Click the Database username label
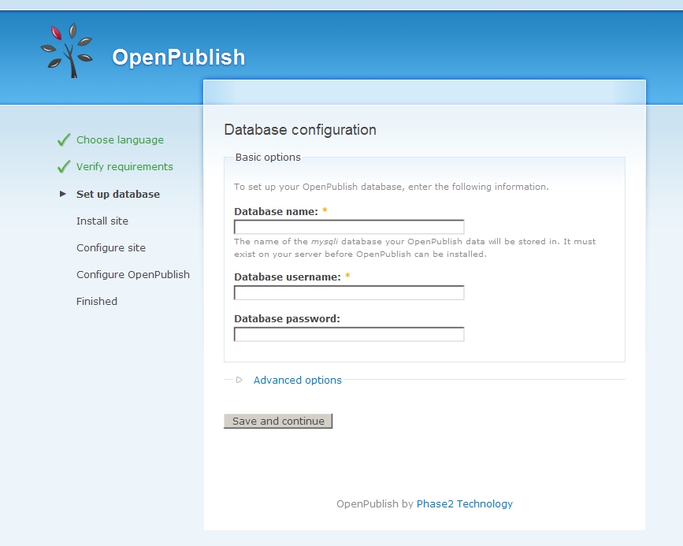This screenshot has height=546, width=683. click(x=288, y=277)
